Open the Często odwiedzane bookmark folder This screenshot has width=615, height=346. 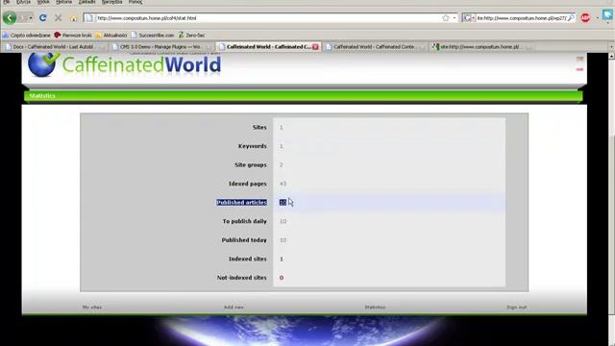pos(26,35)
